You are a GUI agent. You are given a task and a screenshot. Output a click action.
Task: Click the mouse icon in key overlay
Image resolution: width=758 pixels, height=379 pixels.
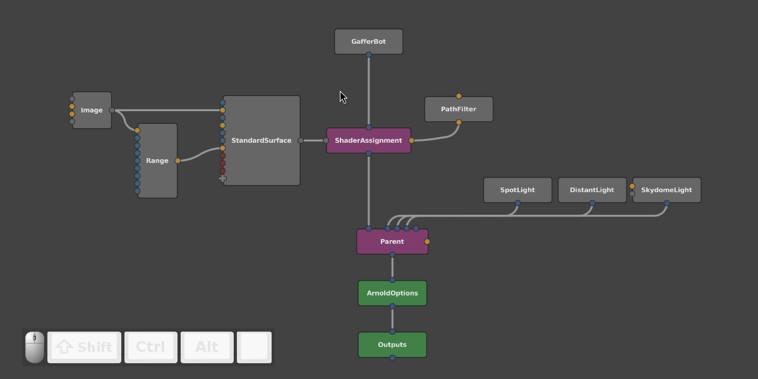pos(35,347)
